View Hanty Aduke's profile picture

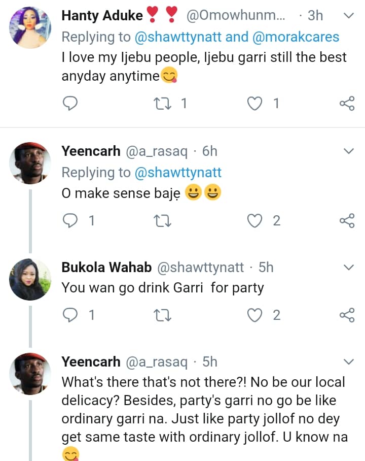coord(30,28)
